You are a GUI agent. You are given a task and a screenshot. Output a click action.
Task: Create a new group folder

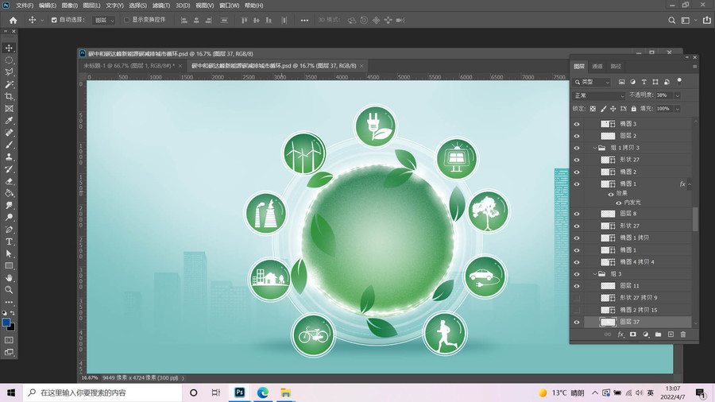pos(658,334)
